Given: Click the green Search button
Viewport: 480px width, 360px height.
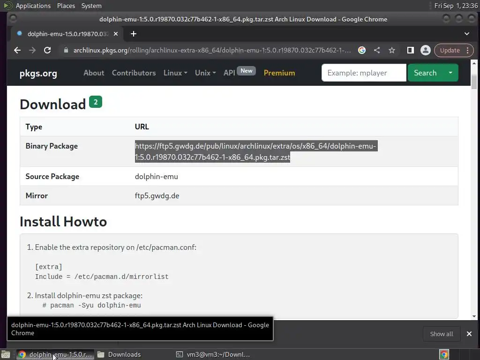Looking at the screenshot, I should [425, 73].
